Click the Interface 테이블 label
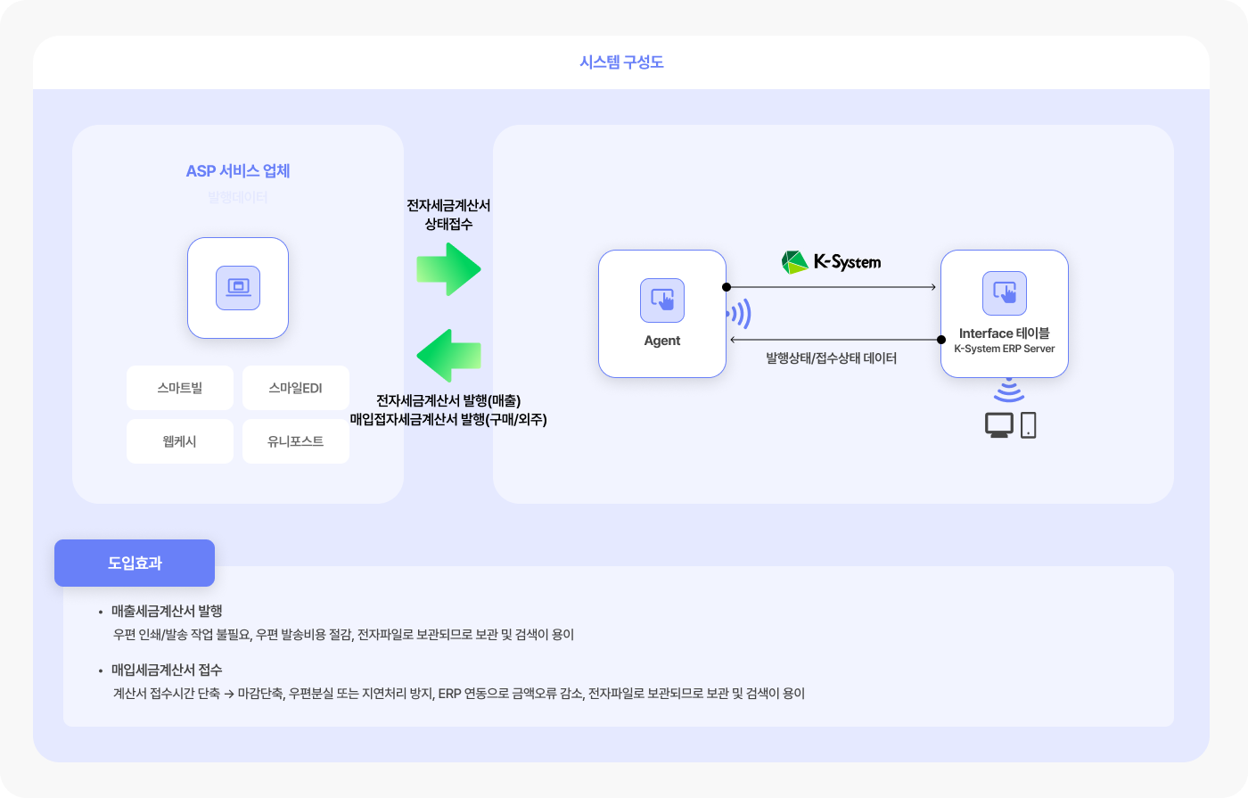1248x798 pixels. point(1005,333)
